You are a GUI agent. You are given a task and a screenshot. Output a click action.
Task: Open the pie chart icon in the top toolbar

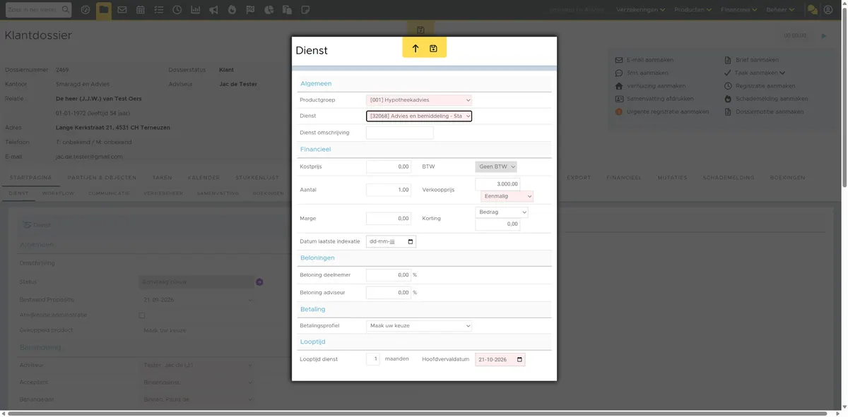(269, 10)
